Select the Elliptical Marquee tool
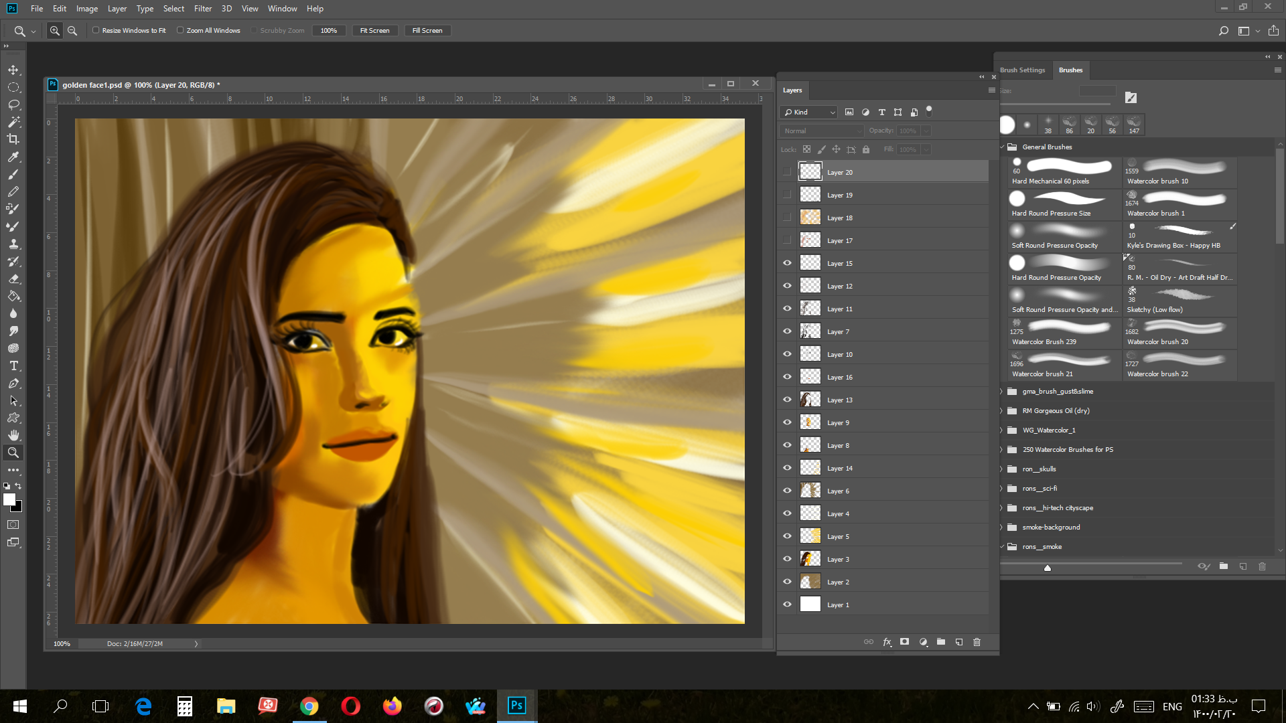Viewport: 1286px width, 723px height. click(13, 88)
